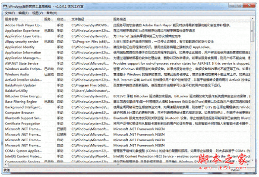Click the vertical scrollbar thumb
This screenshot has height=177, width=259.
(x=252, y=31)
